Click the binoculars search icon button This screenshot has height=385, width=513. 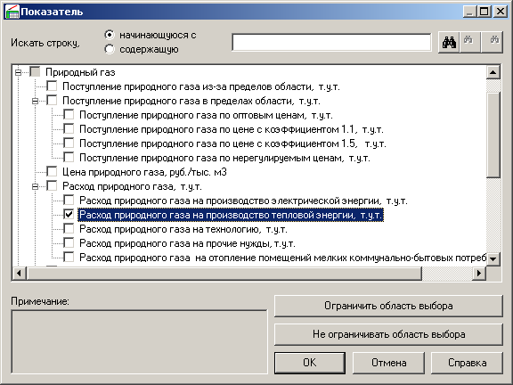click(449, 42)
